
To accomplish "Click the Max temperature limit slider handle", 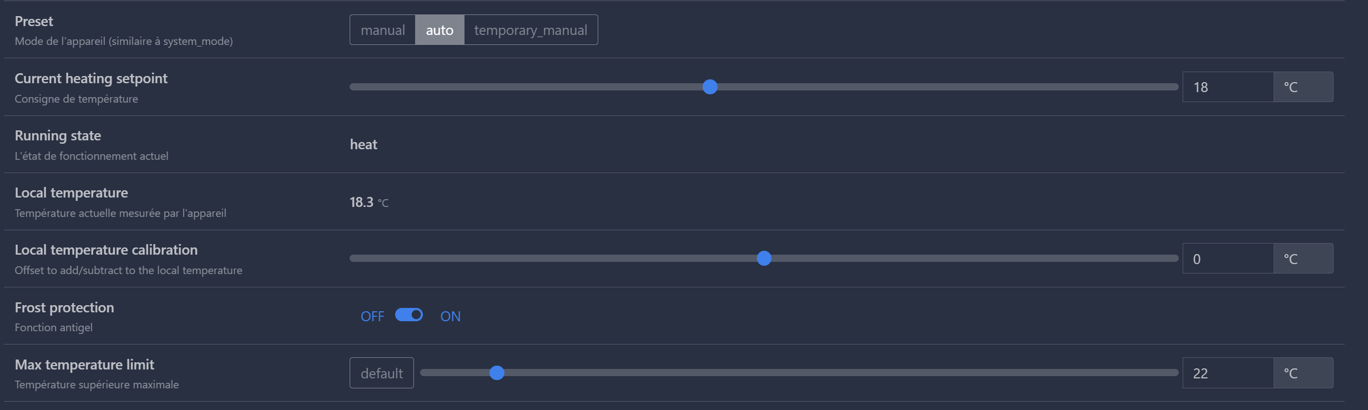I will 497,373.
